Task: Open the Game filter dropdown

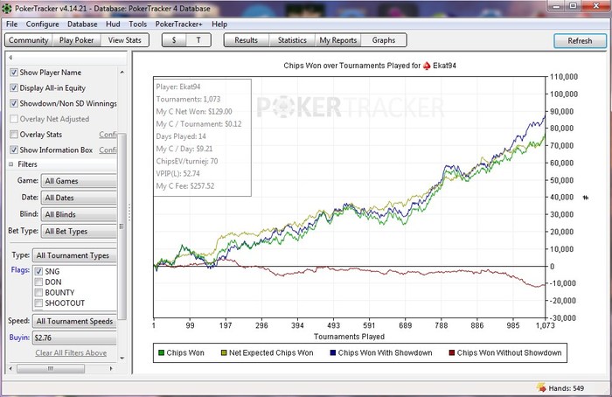Action: pos(79,181)
